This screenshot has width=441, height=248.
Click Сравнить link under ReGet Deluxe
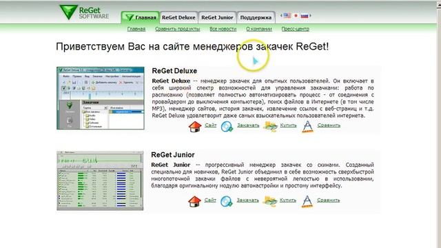point(329,125)
